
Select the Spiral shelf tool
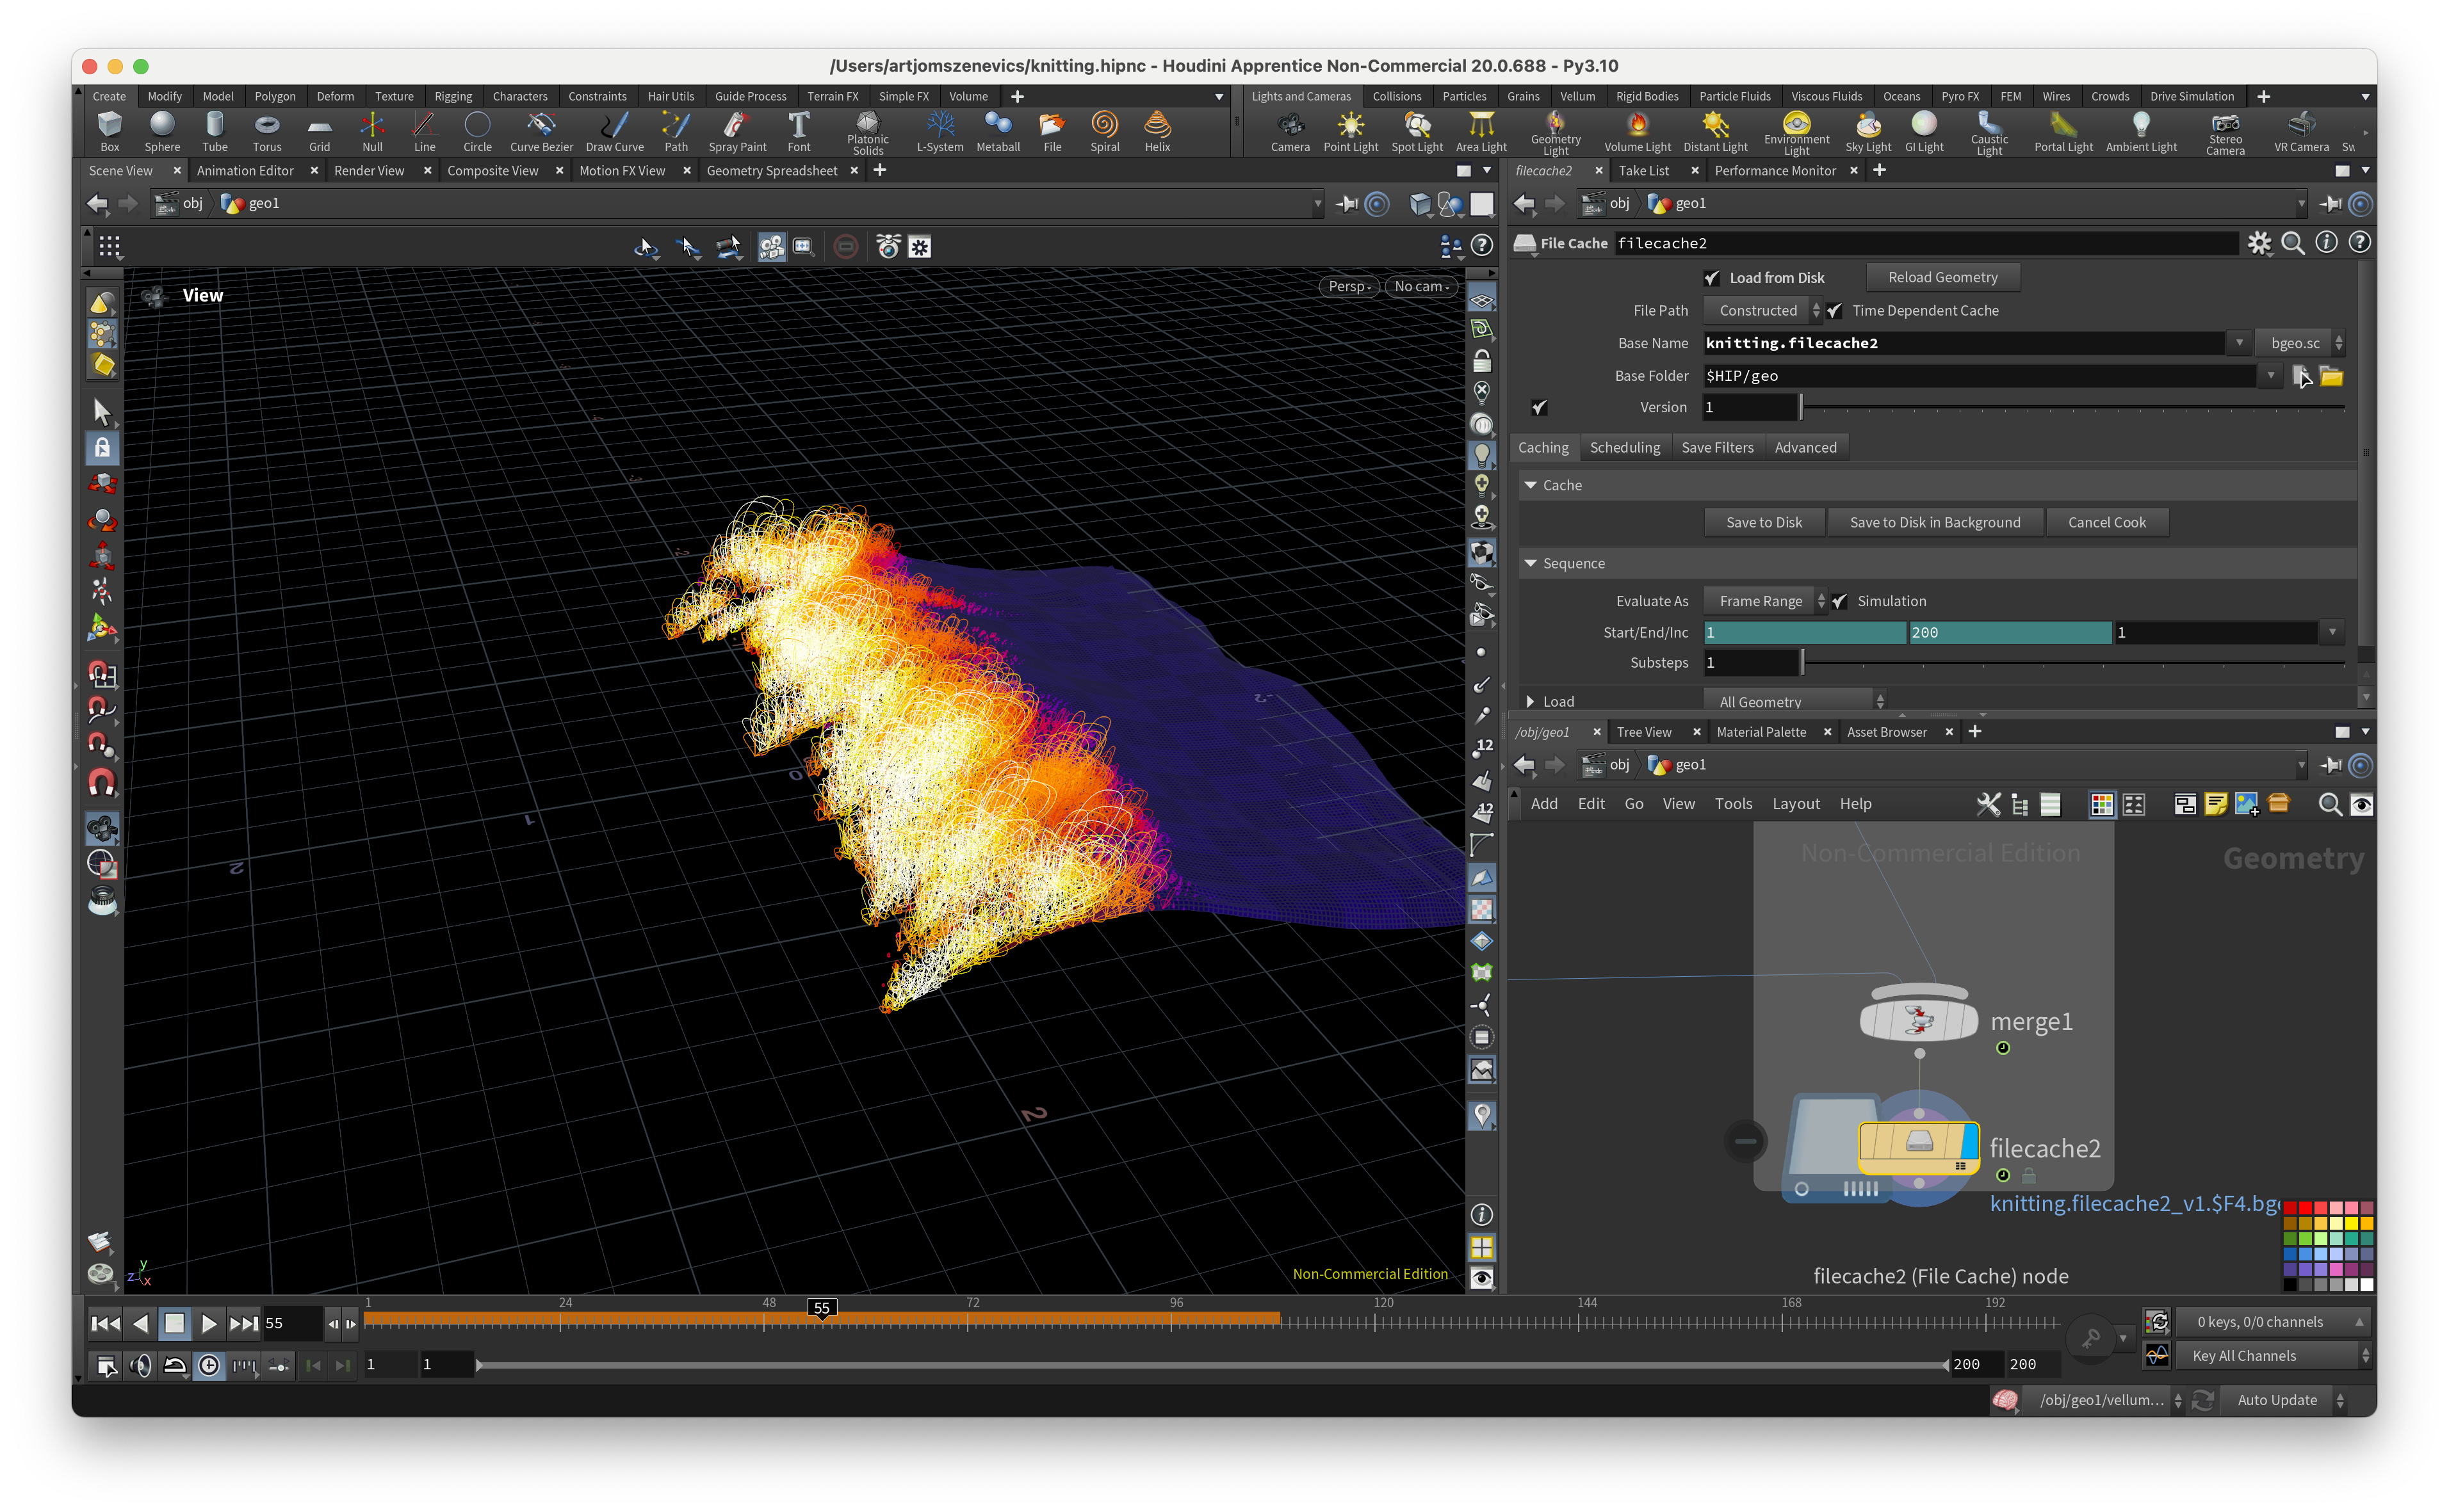tap(1105, 131)
